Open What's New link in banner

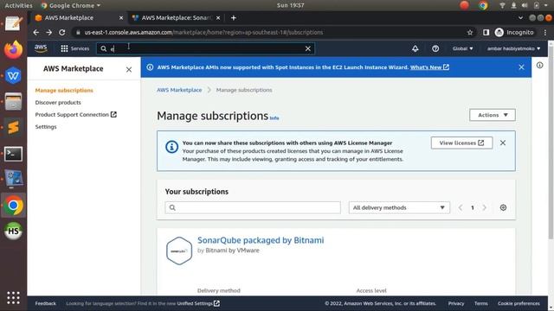[x=429, y=67]
